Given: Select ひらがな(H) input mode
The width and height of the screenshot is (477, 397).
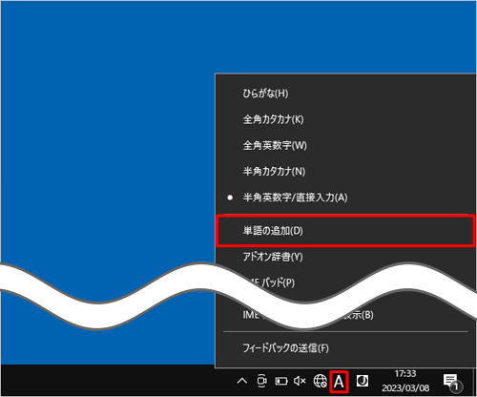Looking at the screenshot, I should click(x=345, y=94).
